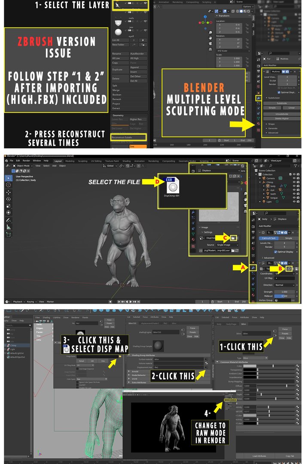Click the pan hand gizmo in top Blender viewport
Viewport: 305px width, 464px height.
point(210,38)
